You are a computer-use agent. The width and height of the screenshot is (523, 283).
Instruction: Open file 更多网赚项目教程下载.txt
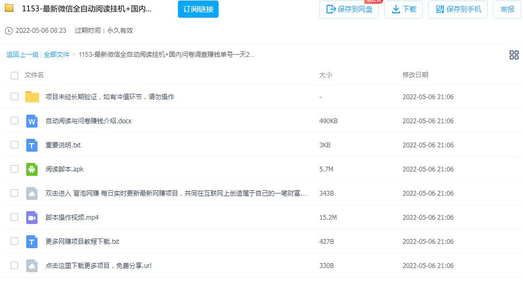[x=83, y=242]
